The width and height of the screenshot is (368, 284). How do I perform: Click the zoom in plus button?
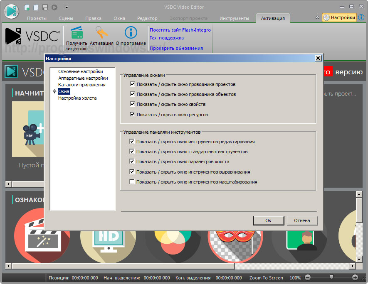pyautogui.click(x=355, y=277)
